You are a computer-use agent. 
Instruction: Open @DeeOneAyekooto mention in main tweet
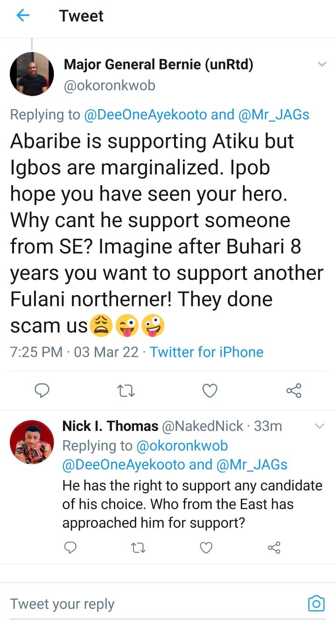coord(146,115)
